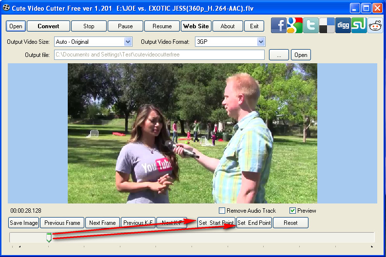Viewport: 386px width, 257px height.
Task: Go to the Next Frame
Action: coord(102,223)
